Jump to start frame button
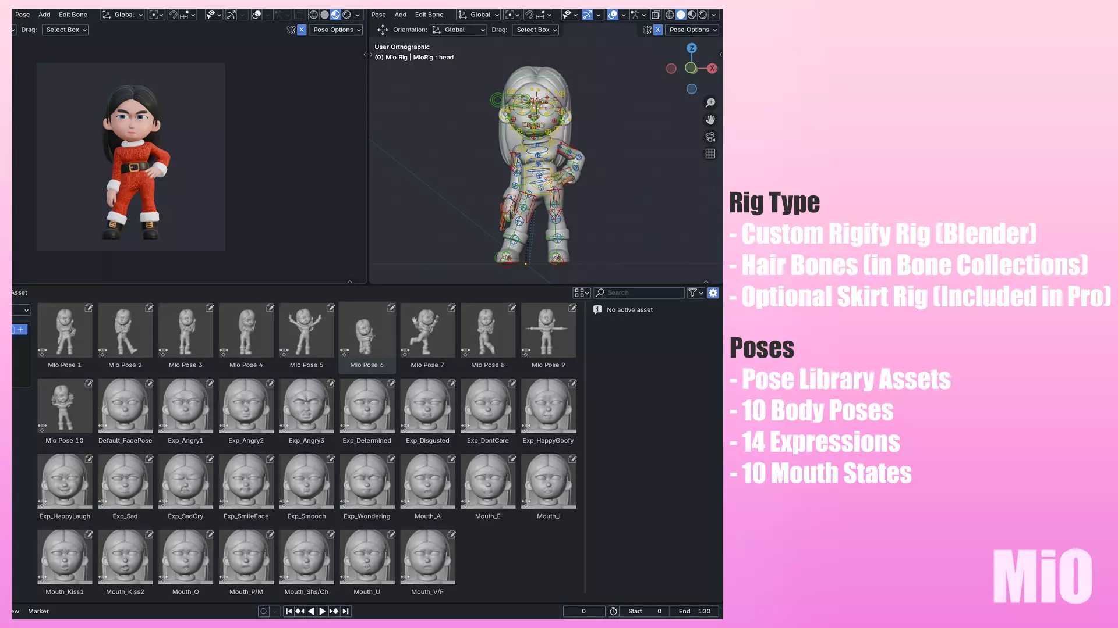 pos(288,611)
